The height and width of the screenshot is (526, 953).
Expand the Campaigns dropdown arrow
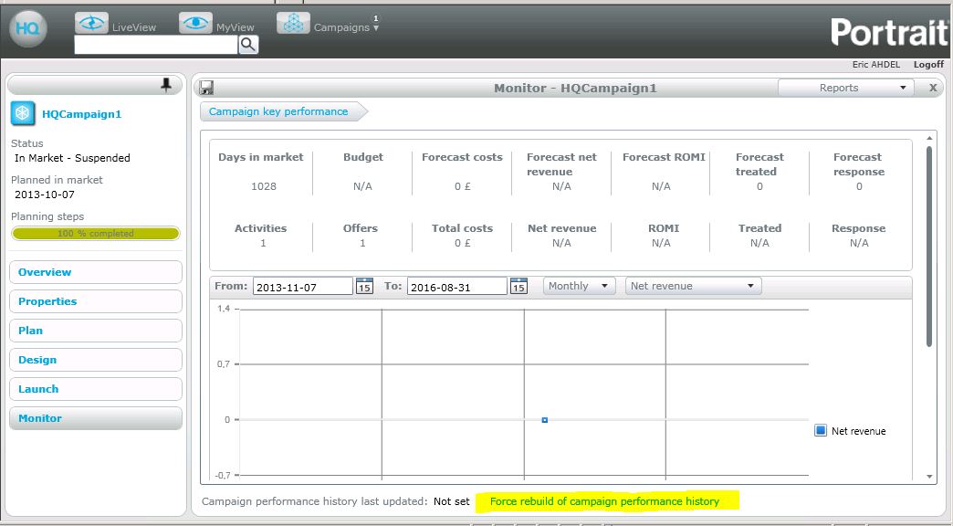(376, 28)
